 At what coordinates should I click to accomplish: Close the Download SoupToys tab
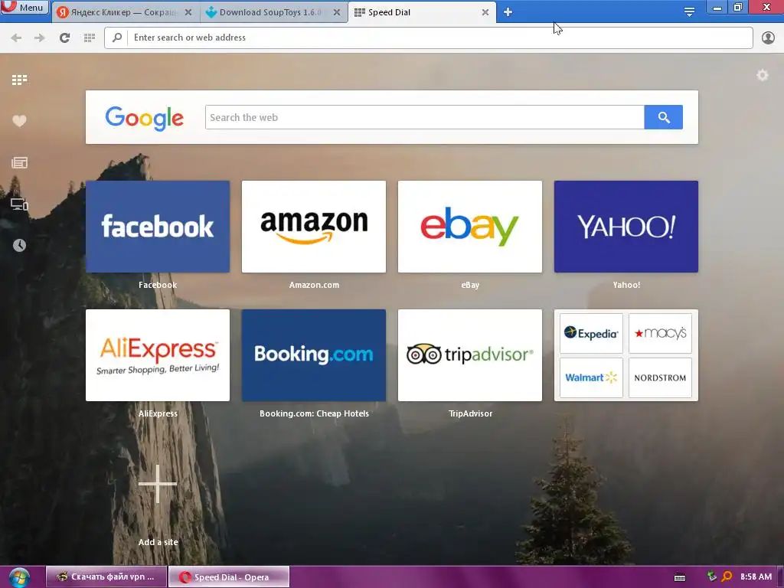(337, 12)
